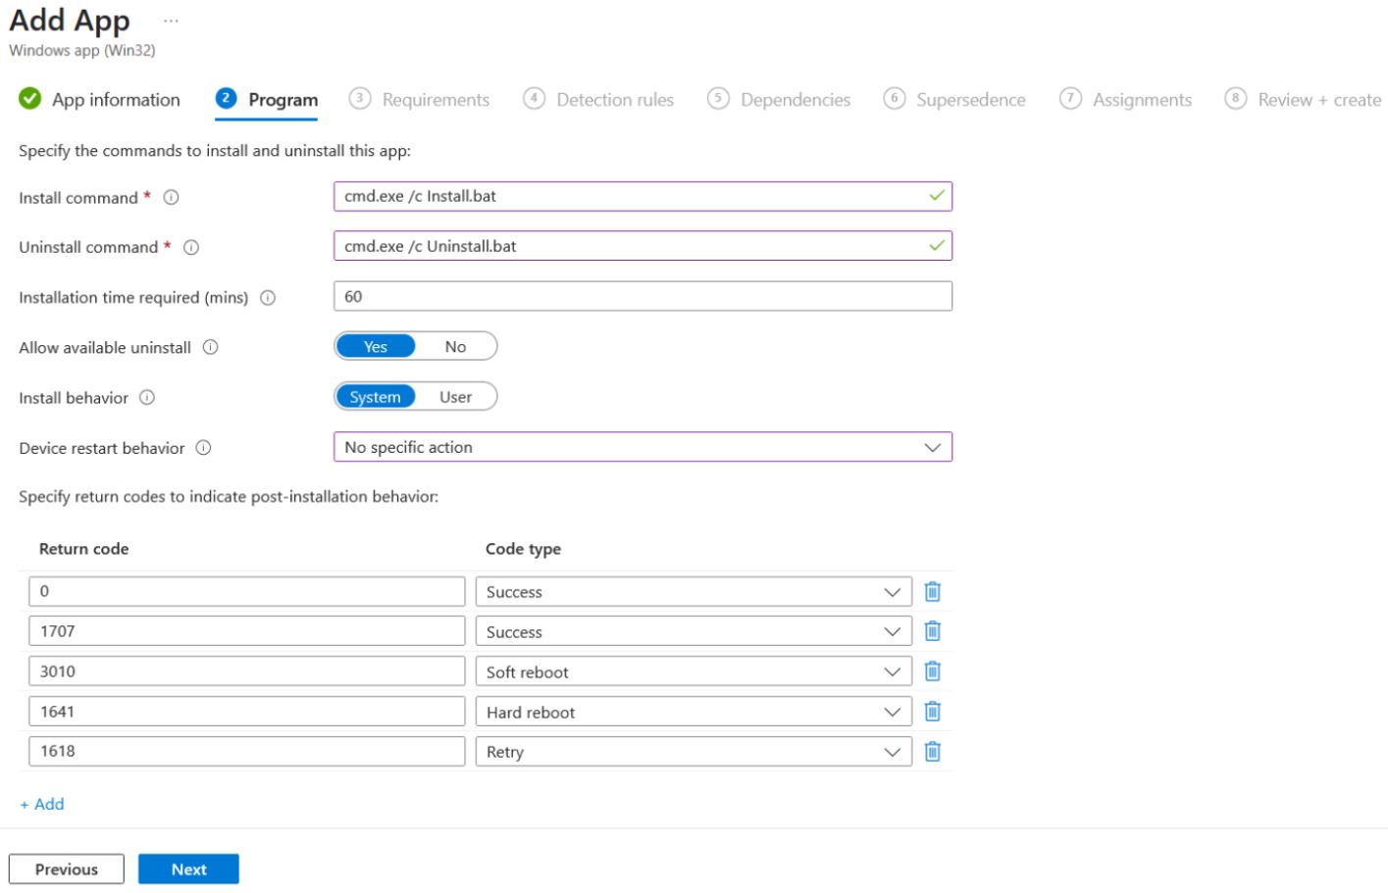Screen dimensions: 1388x893
Task: Delete the 1707 return code row
Action: click(932, 631)
